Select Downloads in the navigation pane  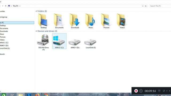(x=4, y=31)
